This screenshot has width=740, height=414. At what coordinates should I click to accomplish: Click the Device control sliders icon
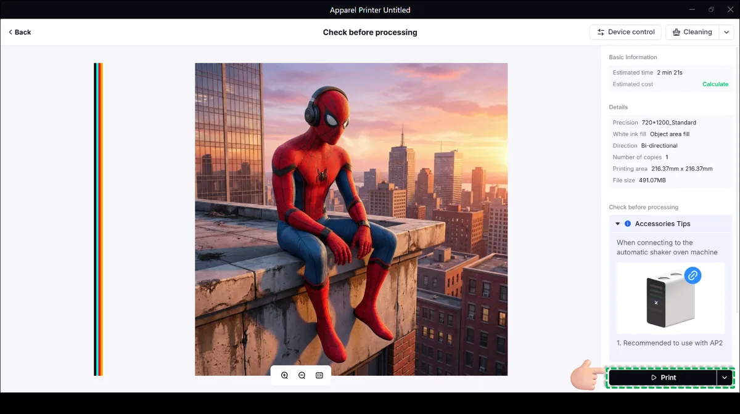pos(601,32)
